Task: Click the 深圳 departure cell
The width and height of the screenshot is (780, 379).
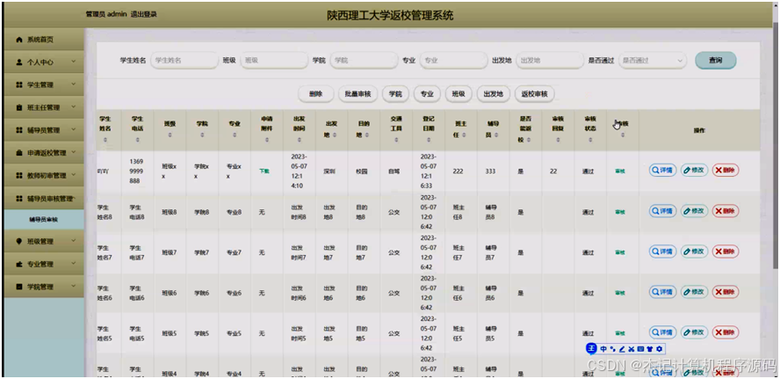Action: pos(329,171)
